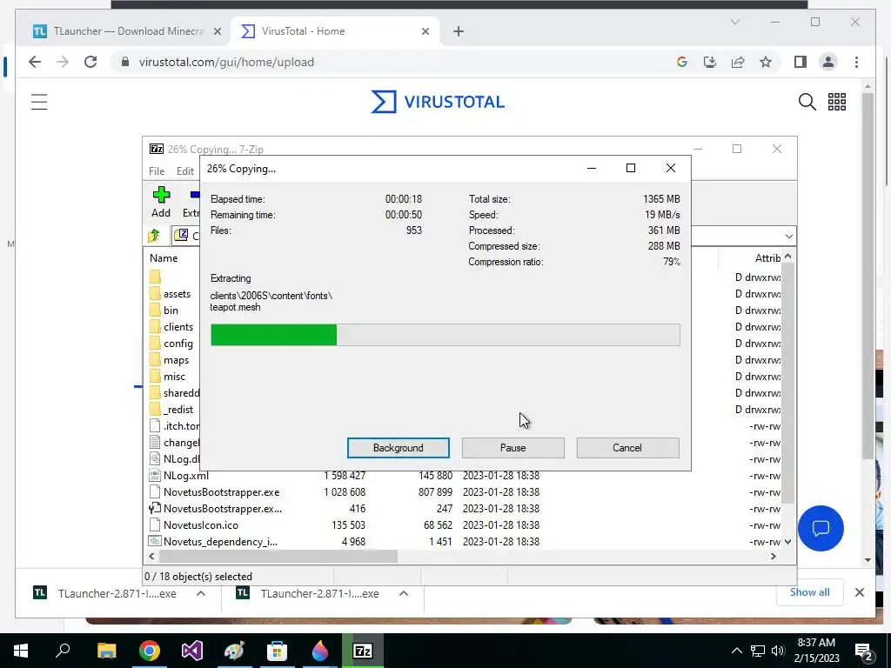This screenshot has width=891, height=668.
Task: Close the VirusTotal tab
Action: coord(425,31)
